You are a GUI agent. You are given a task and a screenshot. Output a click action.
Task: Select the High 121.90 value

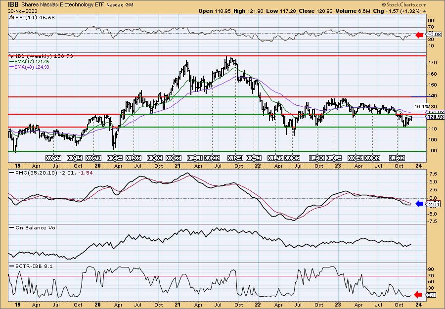point(248,11)
